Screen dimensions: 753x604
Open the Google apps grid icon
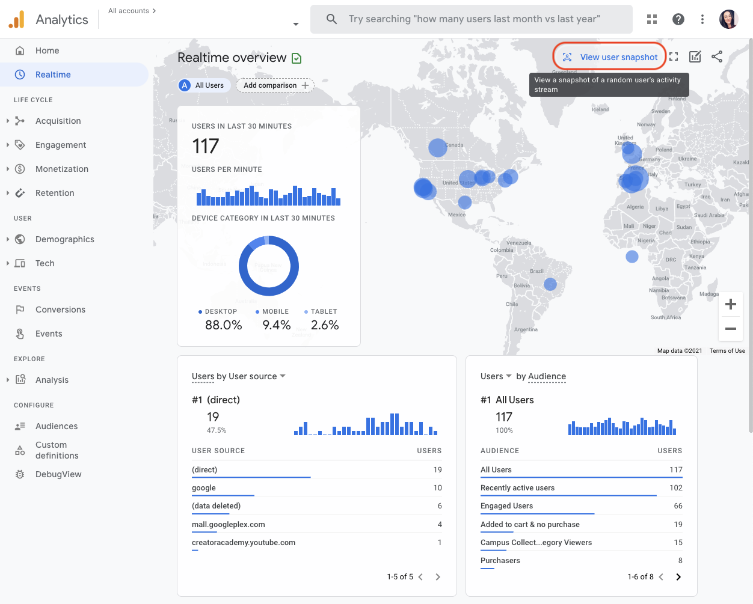click(x=652, y=19)
